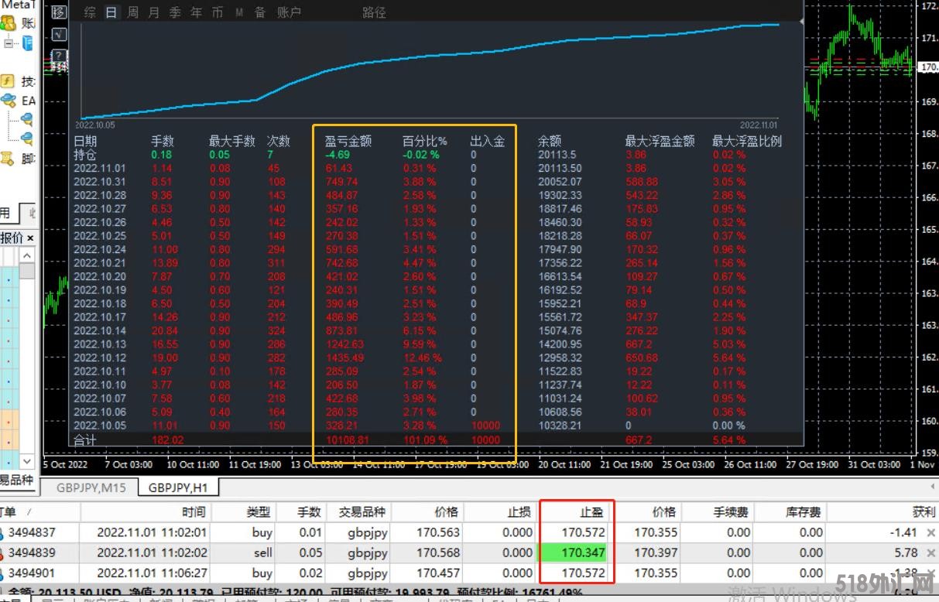Viewport: 939px width, 602px height.
Task: Close order 3494839 with its X icon
Action: (930, 553)
